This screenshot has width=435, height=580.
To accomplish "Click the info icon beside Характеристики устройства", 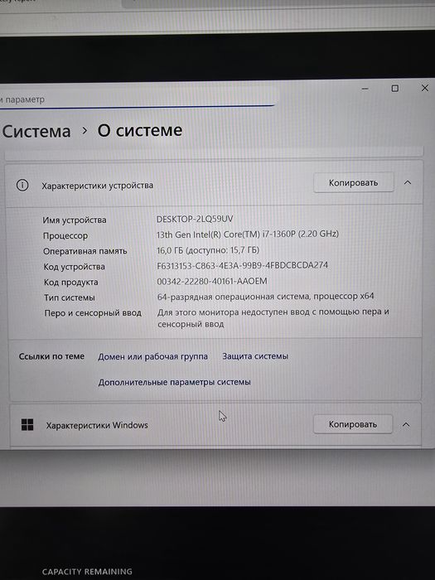I will click(x=22, y=185).
